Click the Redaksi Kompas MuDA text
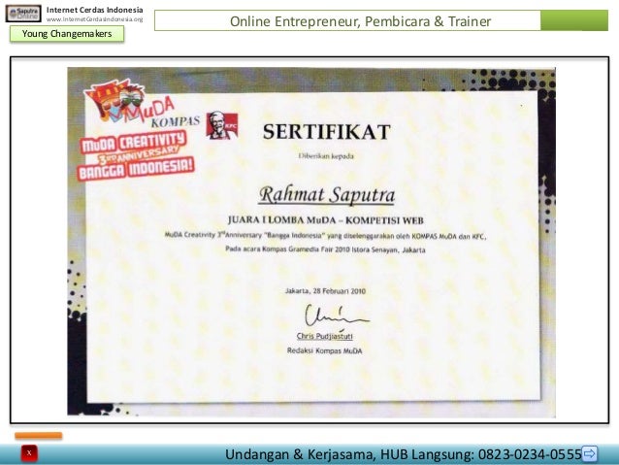The width and height of the screenshot is (619, 465). pos(324,350)
